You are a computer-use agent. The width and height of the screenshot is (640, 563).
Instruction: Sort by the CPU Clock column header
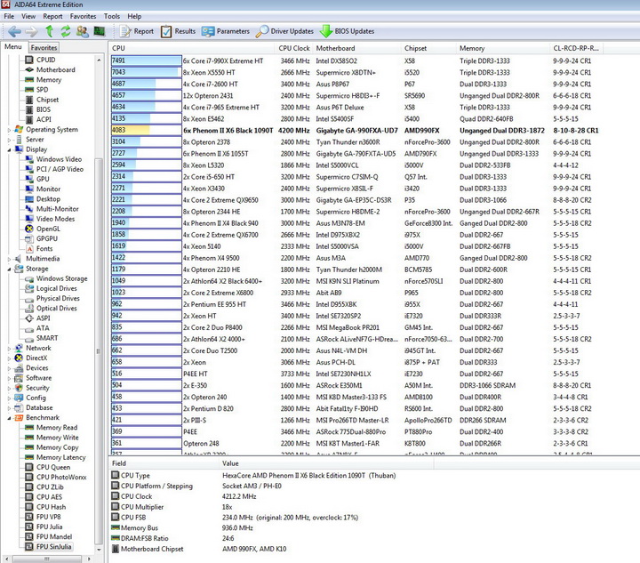[x=294, y=48]
